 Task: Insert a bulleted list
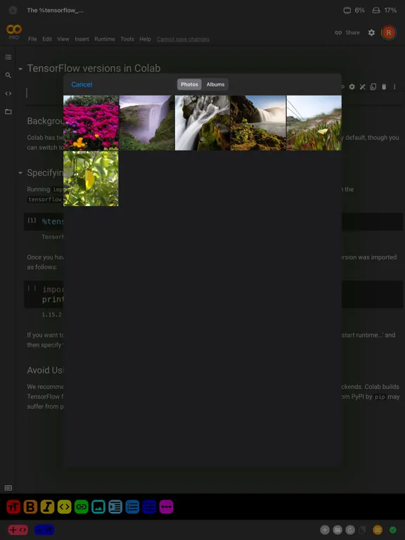(149, 506)
